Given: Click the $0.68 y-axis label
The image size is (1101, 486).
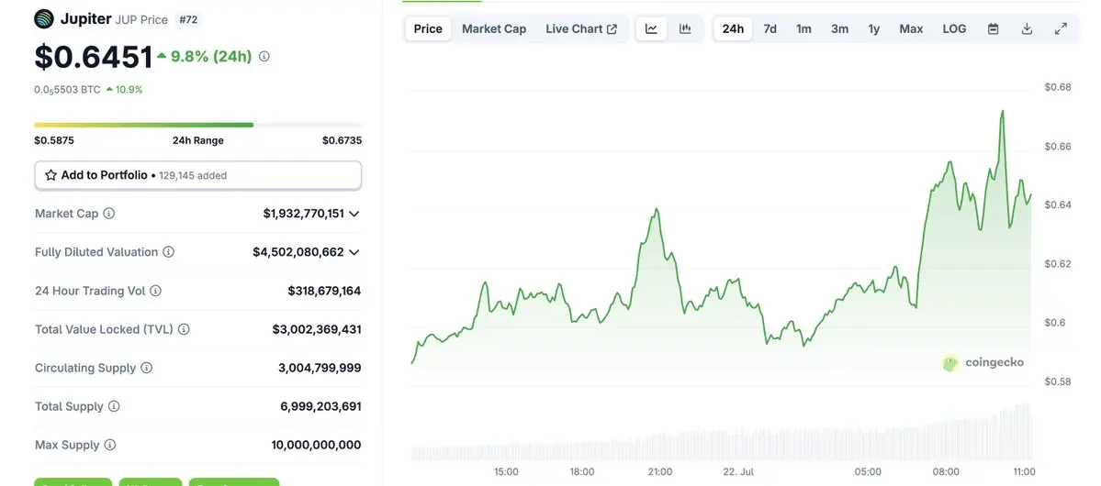Looking at the screenshot, I should (x=1058, y=87).
